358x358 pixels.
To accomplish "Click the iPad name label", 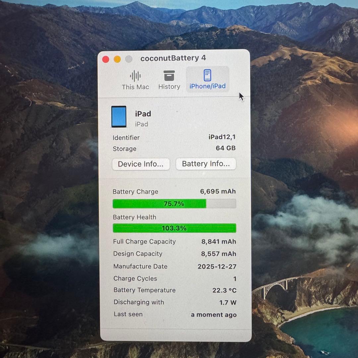I will 143,114.
